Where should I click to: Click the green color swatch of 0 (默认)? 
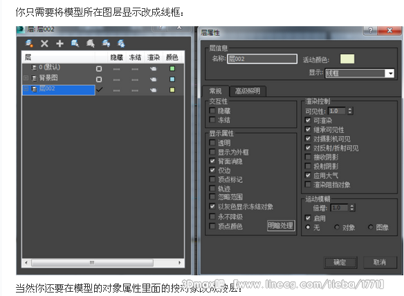pos(172,68)
